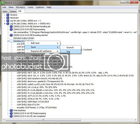Screen dimensions: 140x124
Task: Expand the Hardware tree node
Action: [x=5, y=18]
